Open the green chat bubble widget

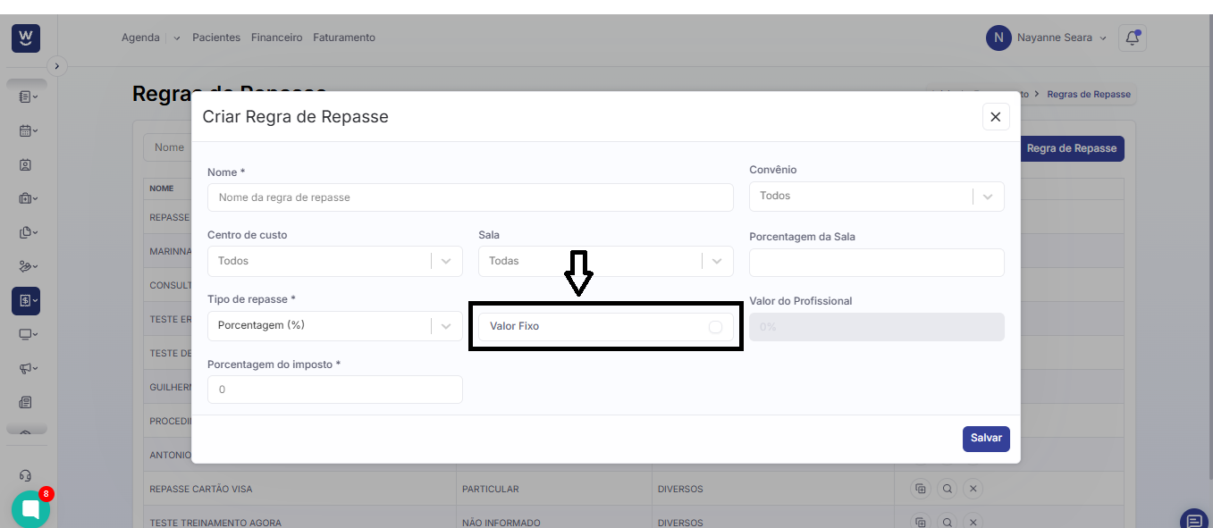tap(30, 509)
